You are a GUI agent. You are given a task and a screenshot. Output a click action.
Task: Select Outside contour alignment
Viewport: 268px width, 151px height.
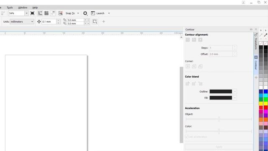(x=200, y=40)
